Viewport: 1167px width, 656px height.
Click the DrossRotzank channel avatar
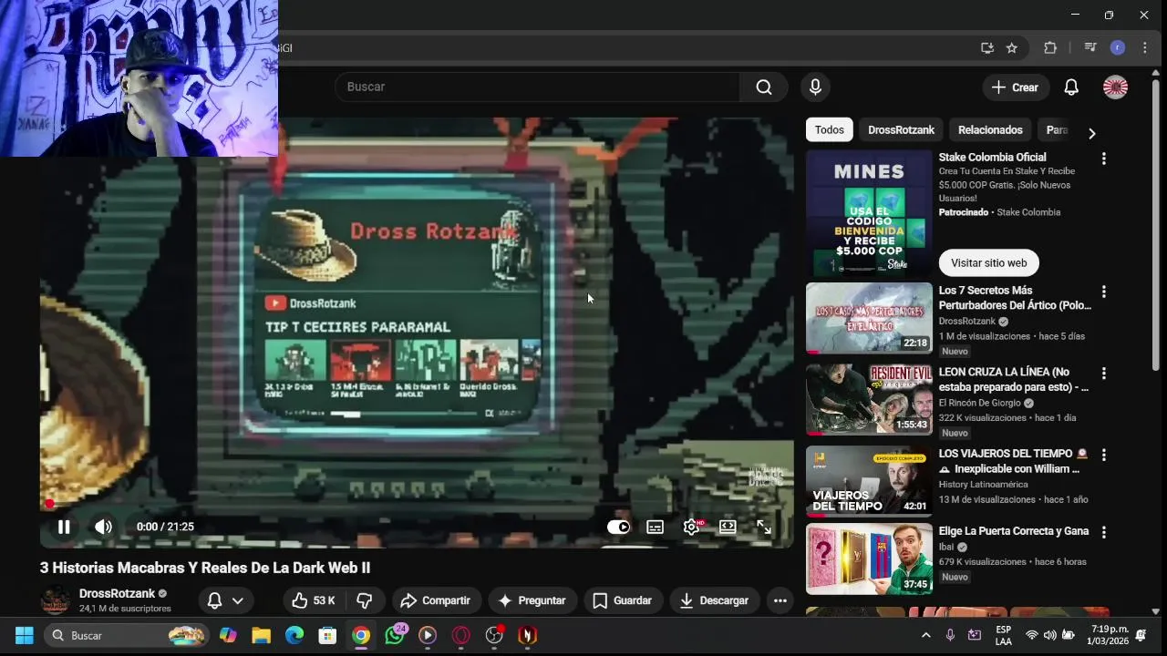[x=56, y=600]
